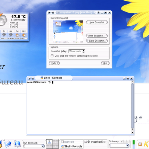Open the KSnapshot window menu arrow icon
The image size is (149, 149).
tap(49, 13)
